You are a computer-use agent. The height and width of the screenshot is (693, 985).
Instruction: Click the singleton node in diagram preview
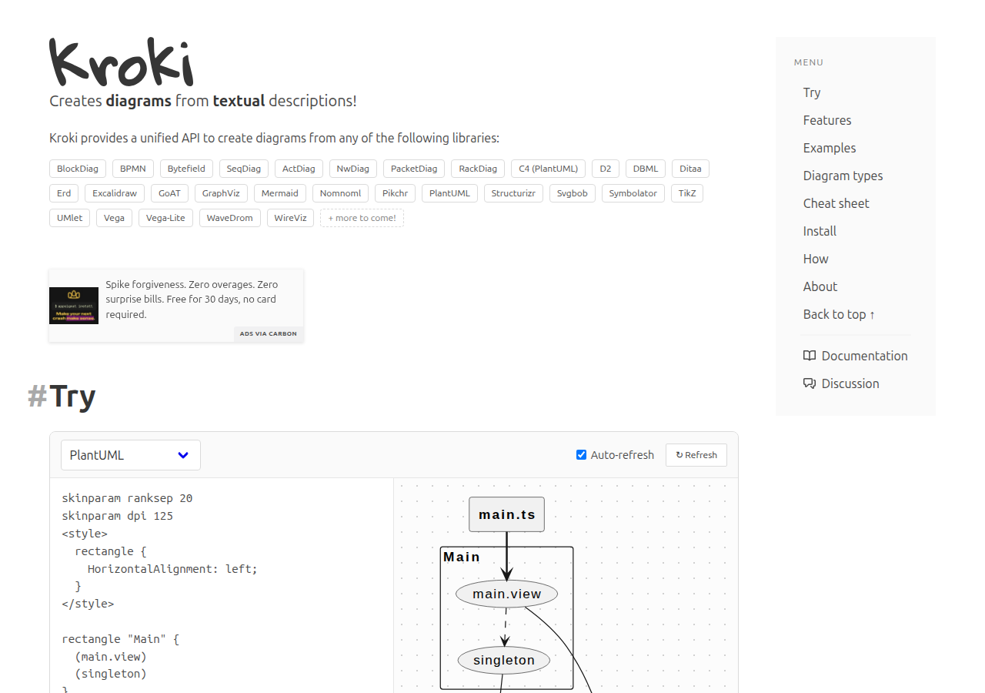click(503, 660)
